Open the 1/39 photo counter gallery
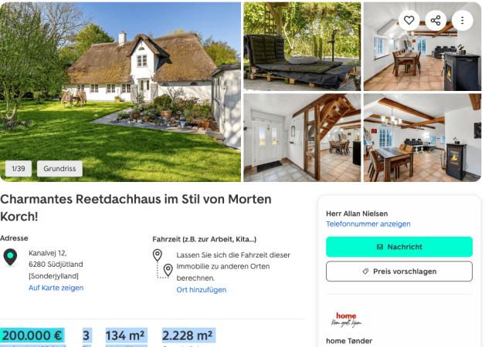This screenshot has height=347, width=485. (19, 169)
